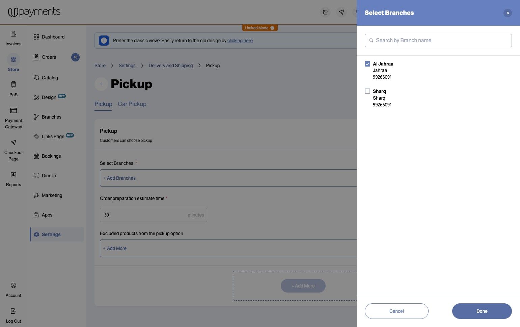Open Payment Gateway icon
The height and width of the screenshot is (327, 520).
click(x=13, y=110)
